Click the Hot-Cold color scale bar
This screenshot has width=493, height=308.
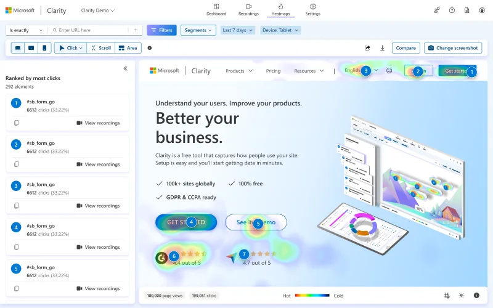(312, 296)
